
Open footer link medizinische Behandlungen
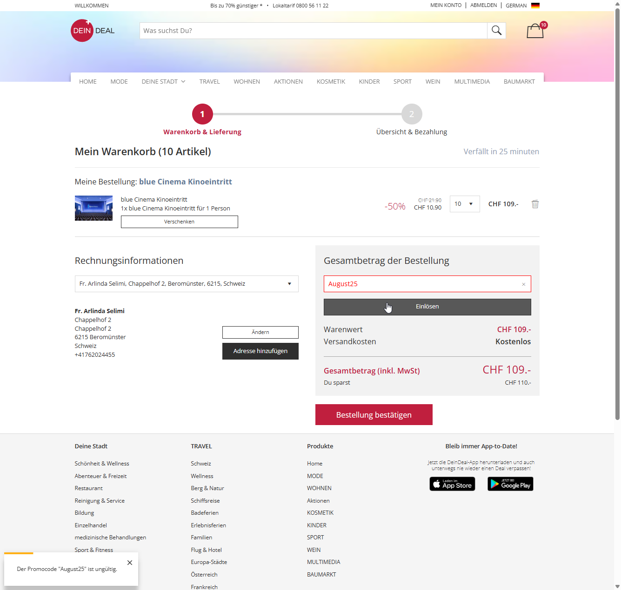tap(110, 538)
